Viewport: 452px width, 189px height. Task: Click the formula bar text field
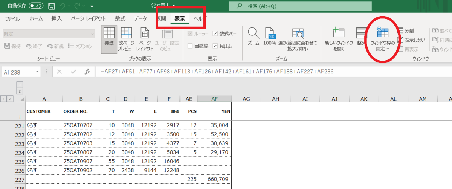pos(274,72)
